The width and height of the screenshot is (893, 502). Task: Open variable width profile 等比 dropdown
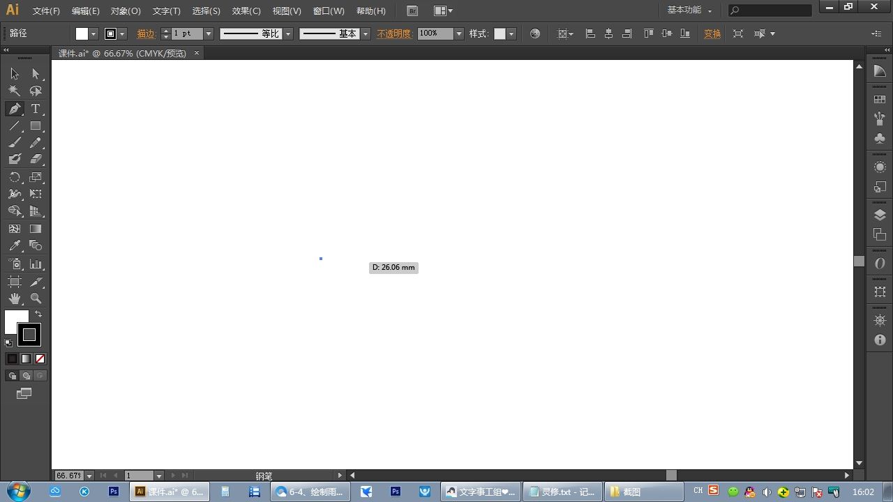288,33
